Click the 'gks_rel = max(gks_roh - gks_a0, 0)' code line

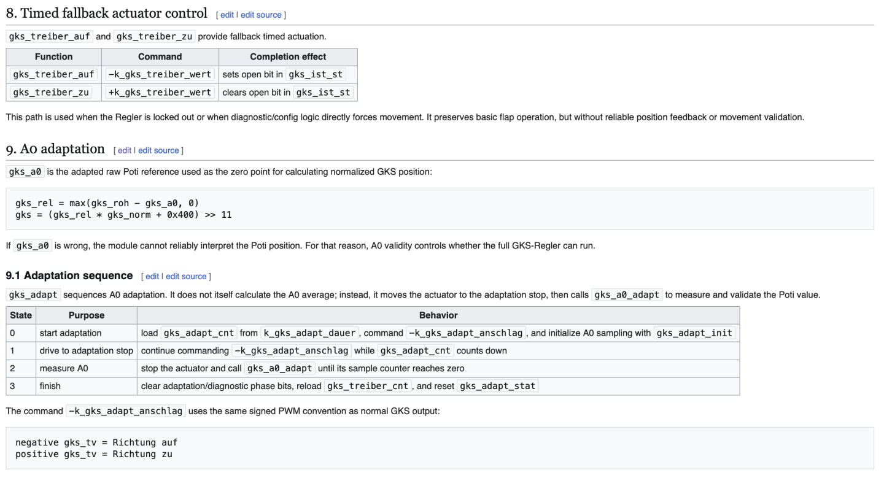[107, 203]
